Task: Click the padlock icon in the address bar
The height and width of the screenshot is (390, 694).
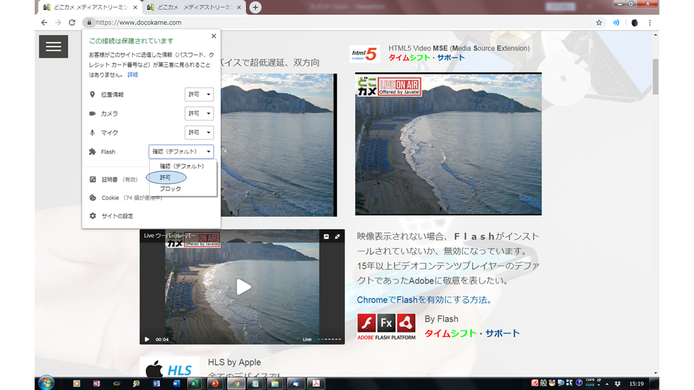Action: click(89, 22)
